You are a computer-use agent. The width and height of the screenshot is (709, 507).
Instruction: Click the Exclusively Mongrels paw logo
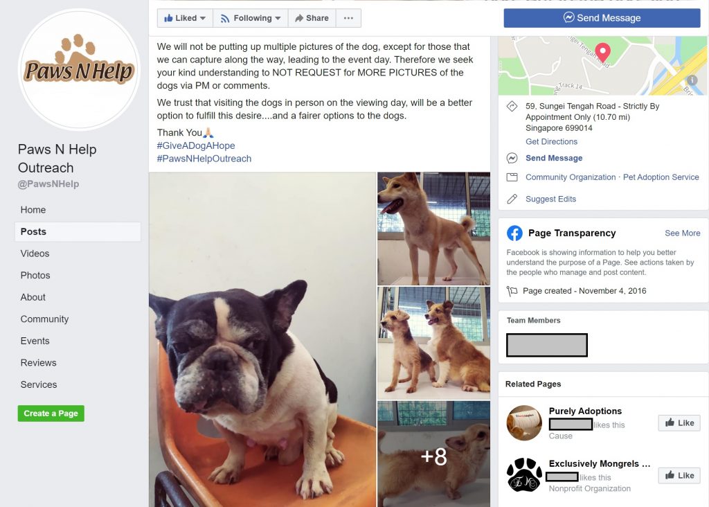[x=524, y=475]
